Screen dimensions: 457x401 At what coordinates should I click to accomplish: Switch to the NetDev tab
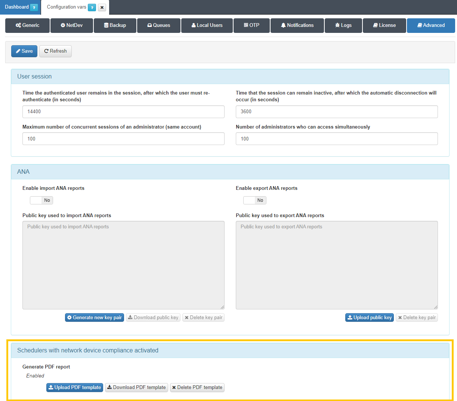[72, 25]
